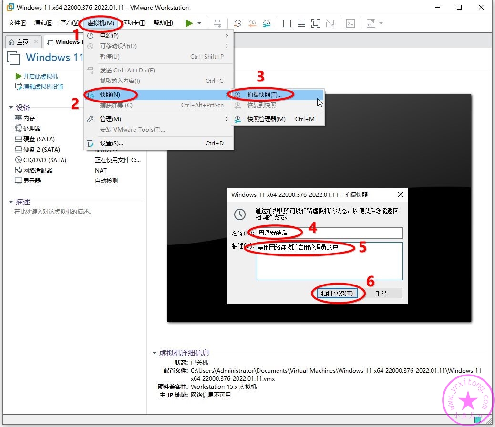The height and width of the screenshot is (427, 495).
Task: Click the 虚拟机(M) menu
Action: coord(101,23)
